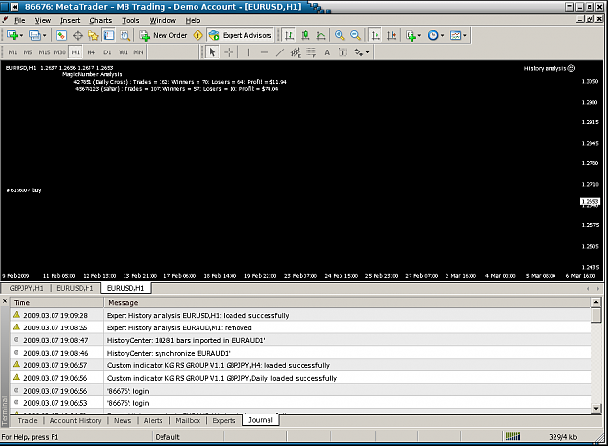This screenshot has width=608, height=446.
Task: Pick the vertical line drawing tool
Action: pos(248,52)
